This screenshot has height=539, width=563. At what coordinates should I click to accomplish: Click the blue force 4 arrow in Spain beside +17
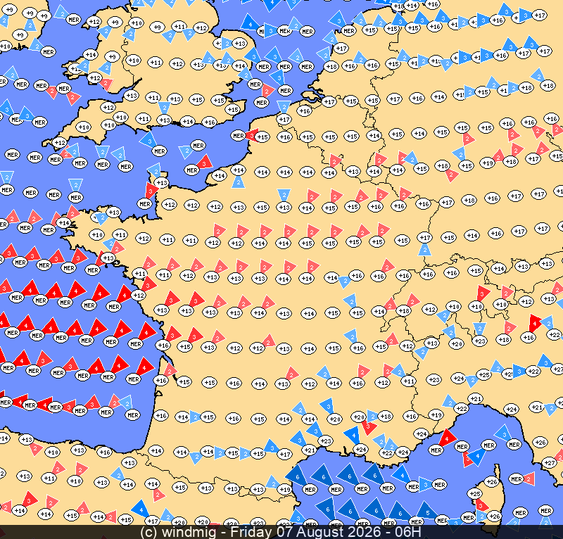pos(140,509)
